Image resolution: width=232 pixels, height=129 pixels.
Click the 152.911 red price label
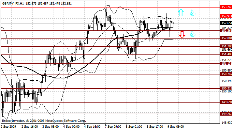coord(226,16)
